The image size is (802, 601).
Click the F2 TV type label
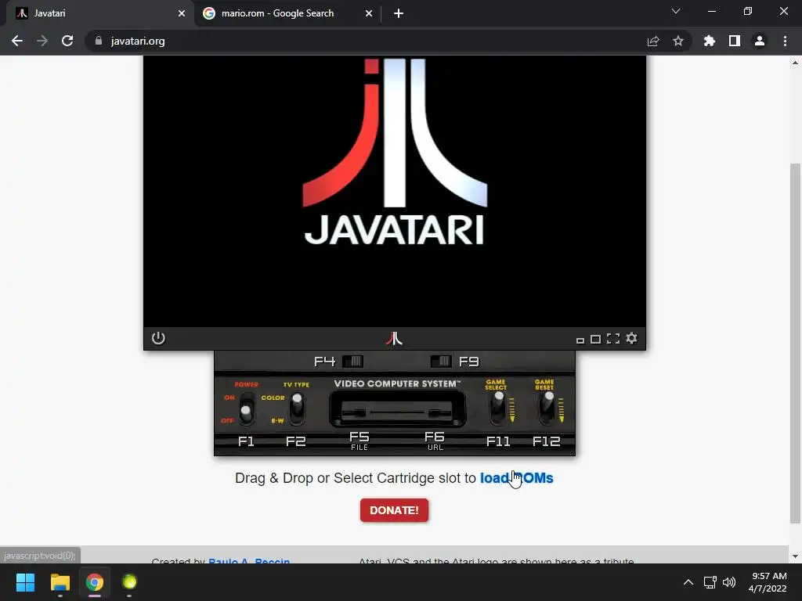[295, 441]
